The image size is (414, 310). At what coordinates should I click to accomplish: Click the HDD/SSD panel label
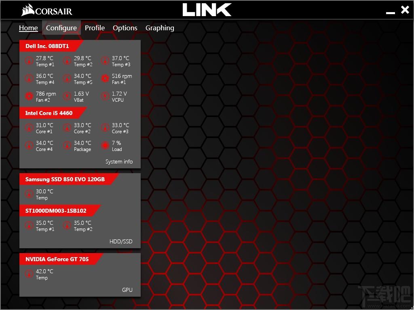(x=121, y=241)
